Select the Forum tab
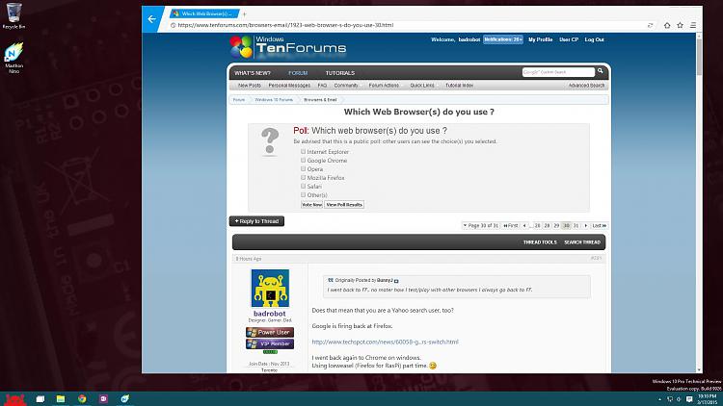 298,73
